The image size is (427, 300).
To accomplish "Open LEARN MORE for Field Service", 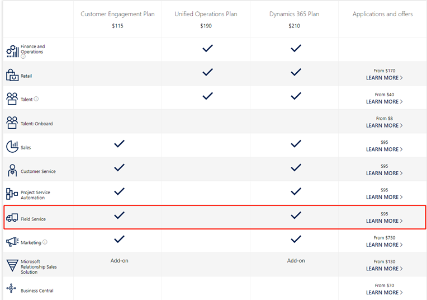I will pyautogui.click(x=385, y=221).
